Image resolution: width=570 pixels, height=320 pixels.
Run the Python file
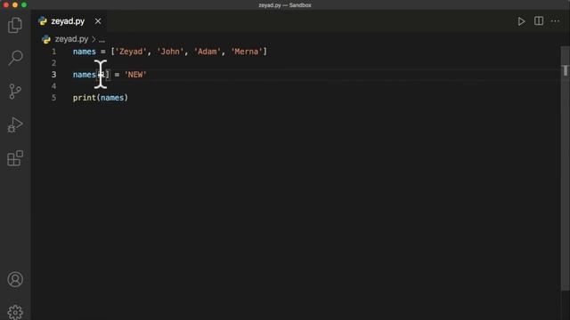[521, 21]
